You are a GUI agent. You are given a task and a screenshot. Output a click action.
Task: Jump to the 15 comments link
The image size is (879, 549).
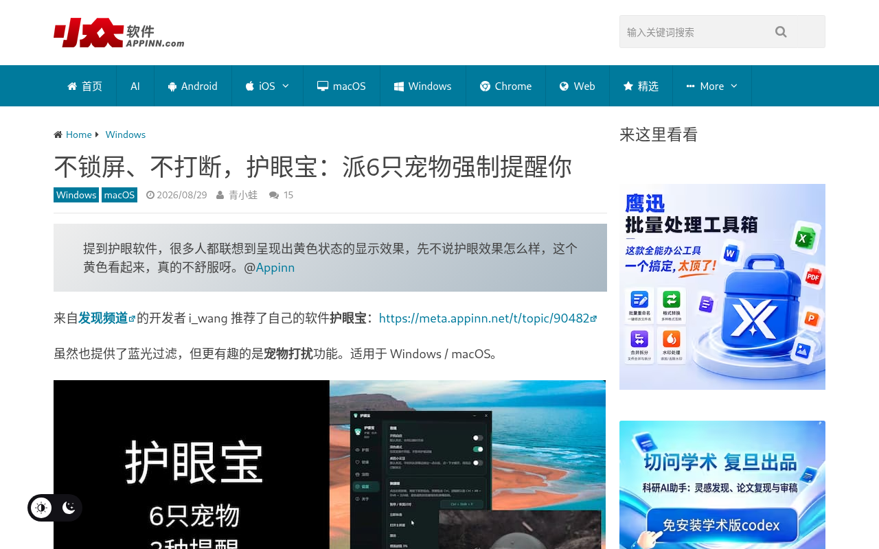point(288,195)
